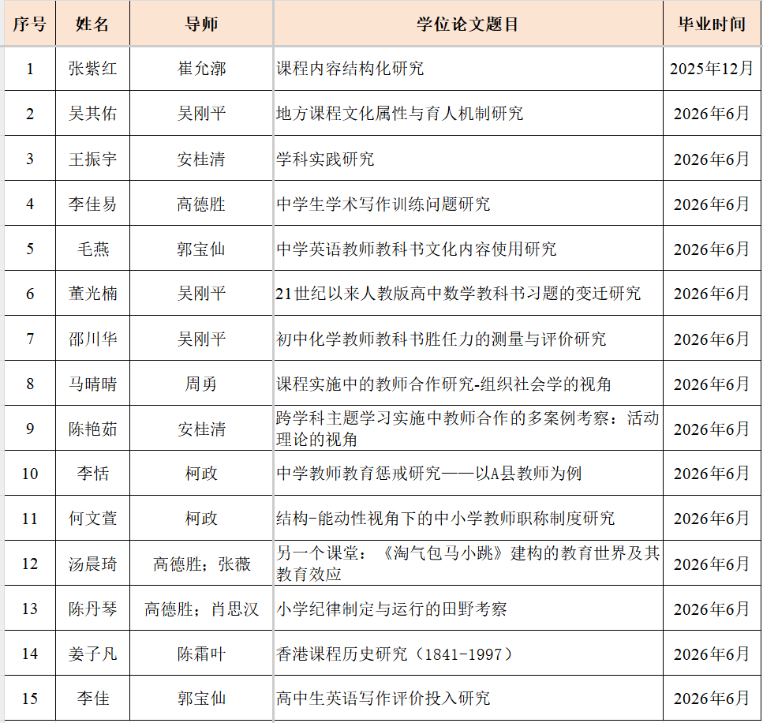This screenshot has height=723, width=763.
Task: Click the advisor cell in 王振宇's row
Action: (x=201, y=159)
